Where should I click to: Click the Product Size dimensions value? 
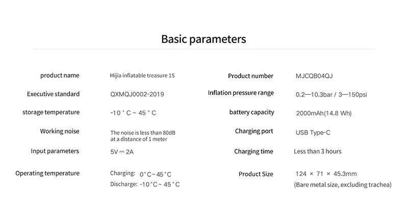click(x=326, y=174)
